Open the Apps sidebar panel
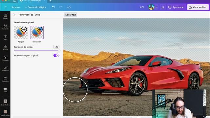Screen dimensions: 210x118 [x=5, y=90]
